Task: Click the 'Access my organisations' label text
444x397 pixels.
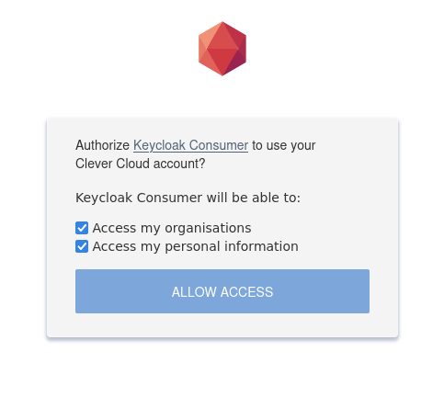Action: click(x=172, y=228)
